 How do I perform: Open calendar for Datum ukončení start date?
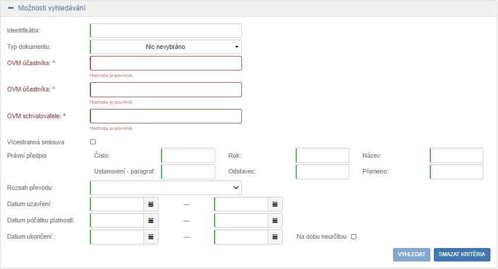[x=151, y=236]
